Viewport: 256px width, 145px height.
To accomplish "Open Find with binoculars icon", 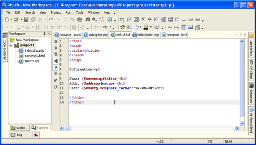I will (x=88, y=20).
